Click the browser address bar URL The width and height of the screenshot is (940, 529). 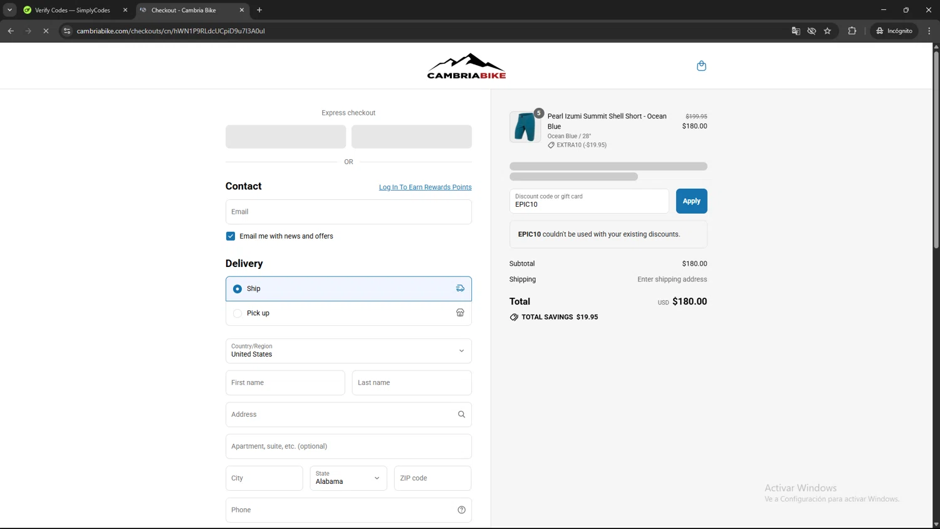(x=170, y=31)
